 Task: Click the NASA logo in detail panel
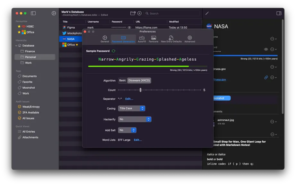click(x=209, y=26)
